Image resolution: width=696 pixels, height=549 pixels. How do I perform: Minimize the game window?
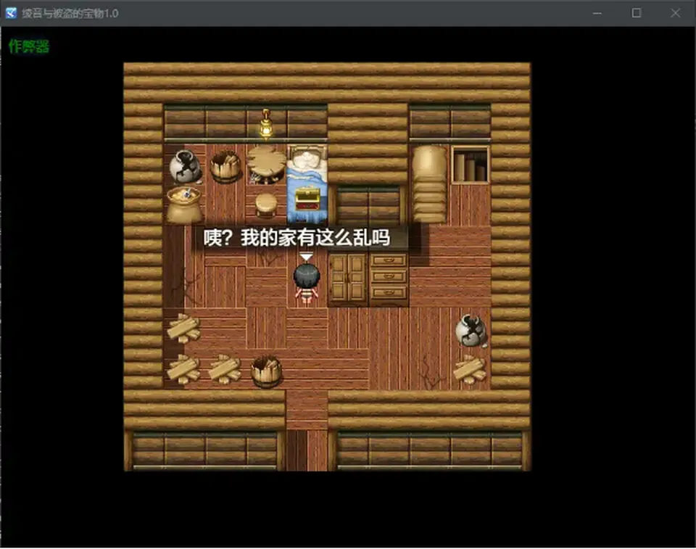click(x=597, y=13)
